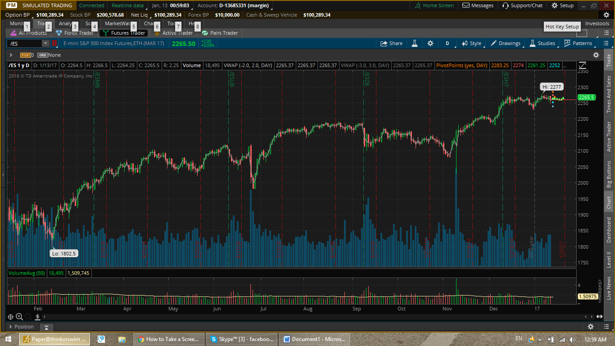Click the collapse-up button beside Position

click(46, 327)
